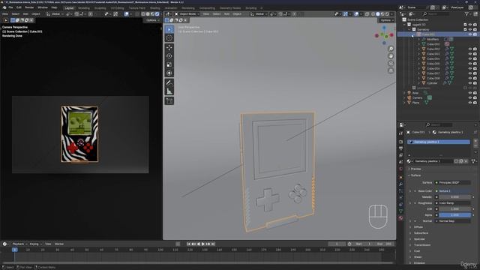Select the Select Box tool in viewport toolbar
The height and width of the screenshot is (270, 480).
click(169, 29)
